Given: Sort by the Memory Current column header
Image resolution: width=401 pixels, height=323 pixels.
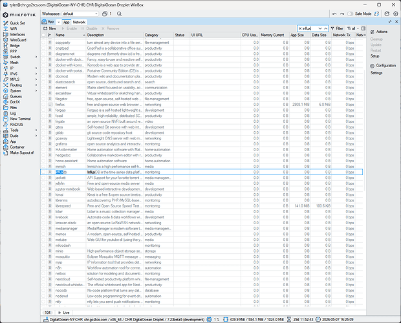Looking at the screenshot, I should [274, 35].
